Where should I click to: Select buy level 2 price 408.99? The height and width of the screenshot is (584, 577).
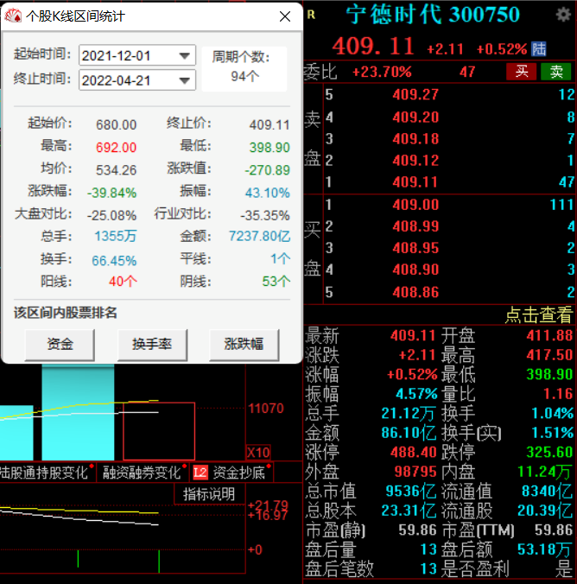415,226
